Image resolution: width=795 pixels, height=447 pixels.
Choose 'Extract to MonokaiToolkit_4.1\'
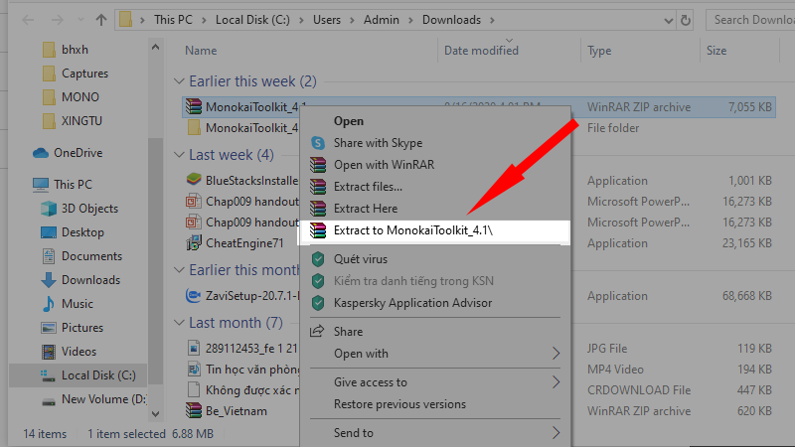[434, 230]
